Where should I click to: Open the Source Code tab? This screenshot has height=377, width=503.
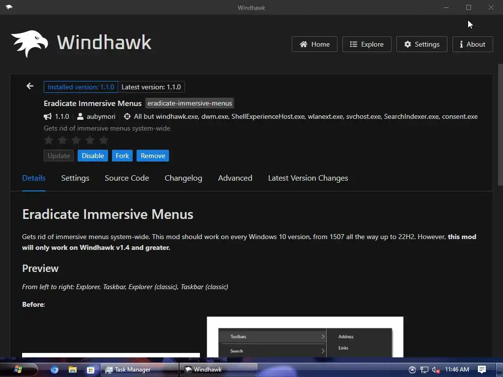(x=127, y=178)
